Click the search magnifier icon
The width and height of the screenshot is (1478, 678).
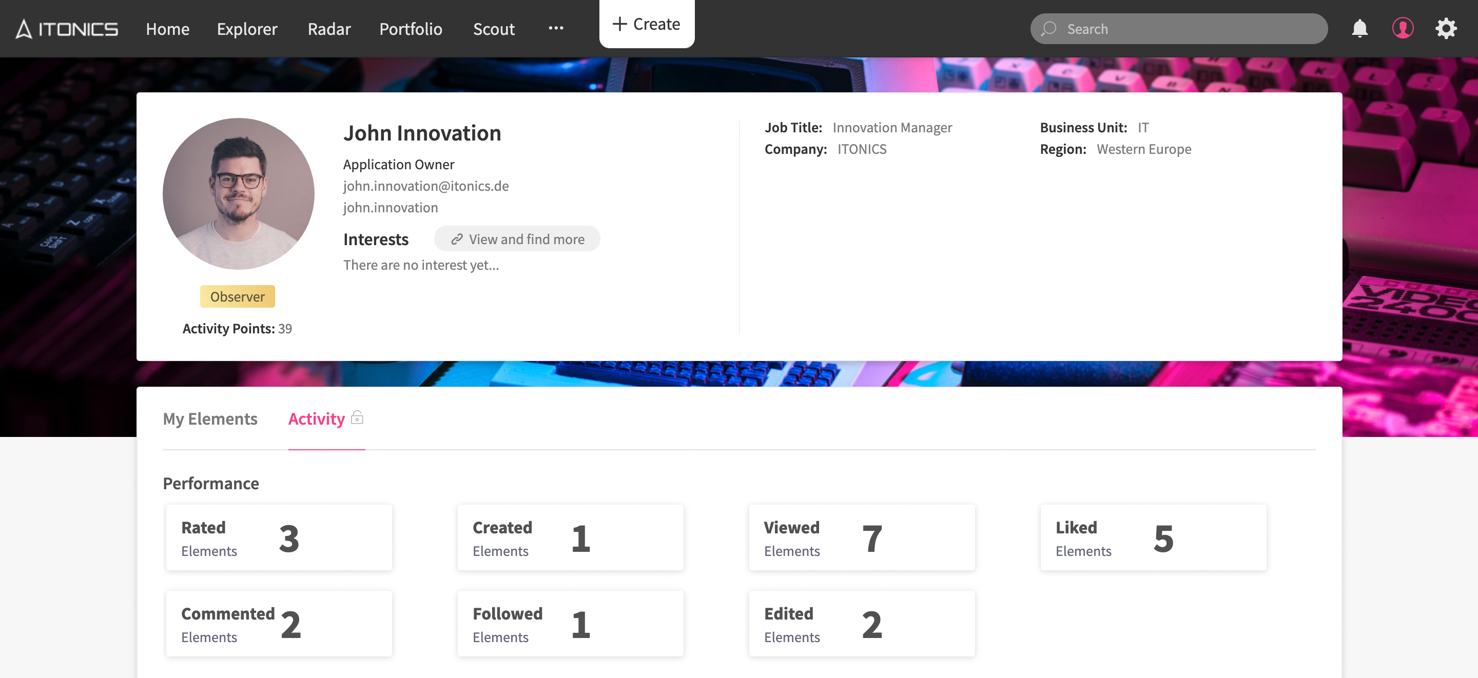pos(1049,29)
